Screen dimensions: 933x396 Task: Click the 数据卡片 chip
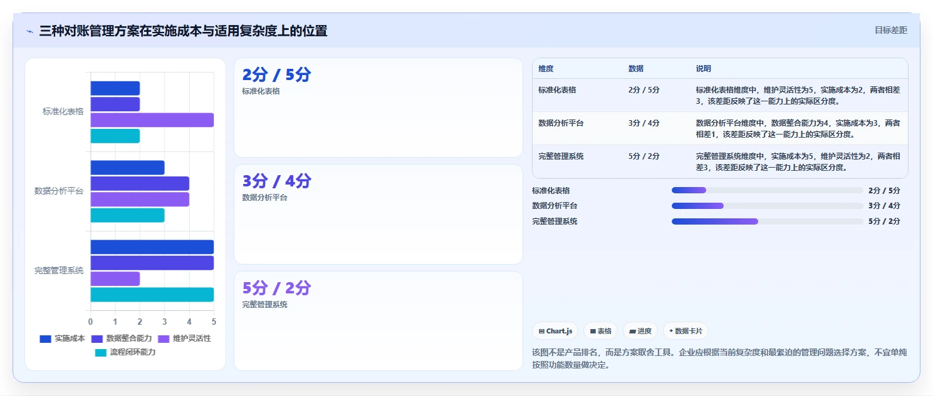[x=685, y=331]
